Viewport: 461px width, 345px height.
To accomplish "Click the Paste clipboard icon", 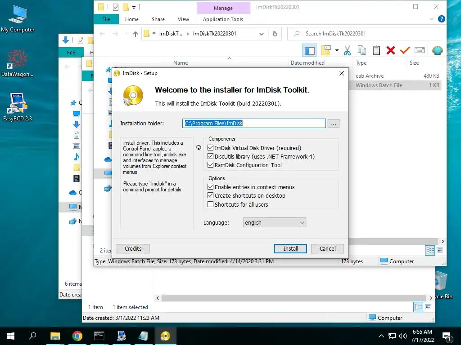I will click(376, 50).
